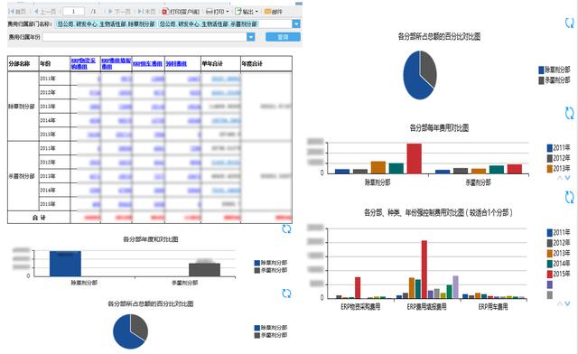Image resolution: width=578 pixels, height=354 pixels.
Task: Open the ERP物资采购费用 column header link
Action: 83,63
